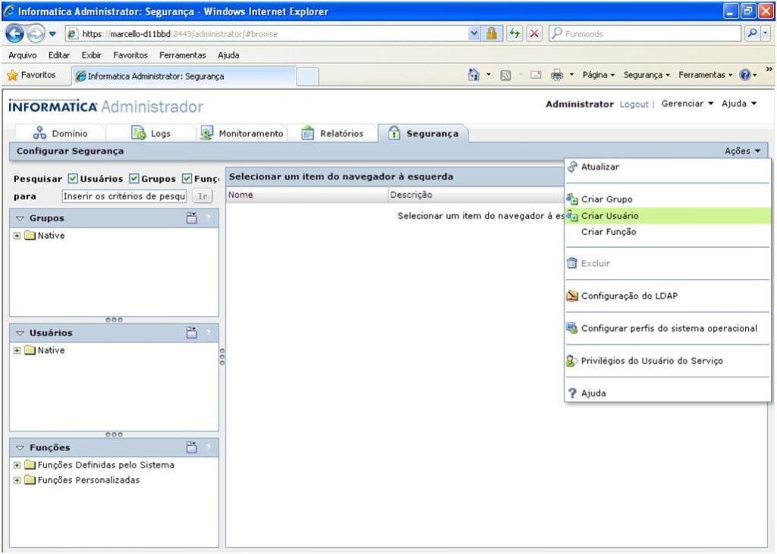Viewport: 777px width, 554px height.
Task: Open the Ferramentas menu in menu bar
Action: coord(182,55)
